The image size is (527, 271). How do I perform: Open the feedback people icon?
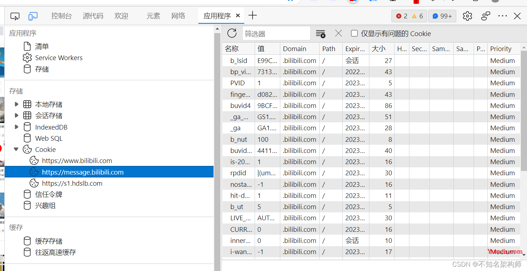tap(486, 16)
